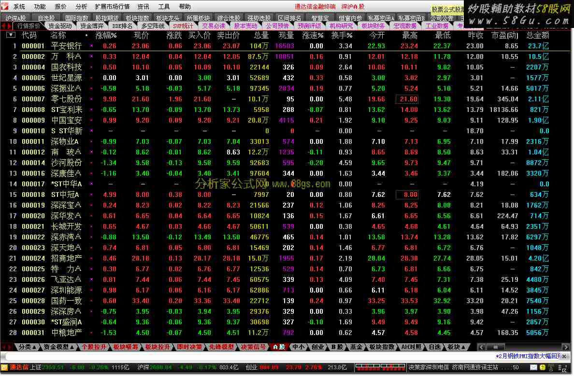This screenshot has height=376, width=574.
Task: Open the 2月钢铁PMI指数 news ticker link
Action: pyautogui.click(x=527, y=356)
